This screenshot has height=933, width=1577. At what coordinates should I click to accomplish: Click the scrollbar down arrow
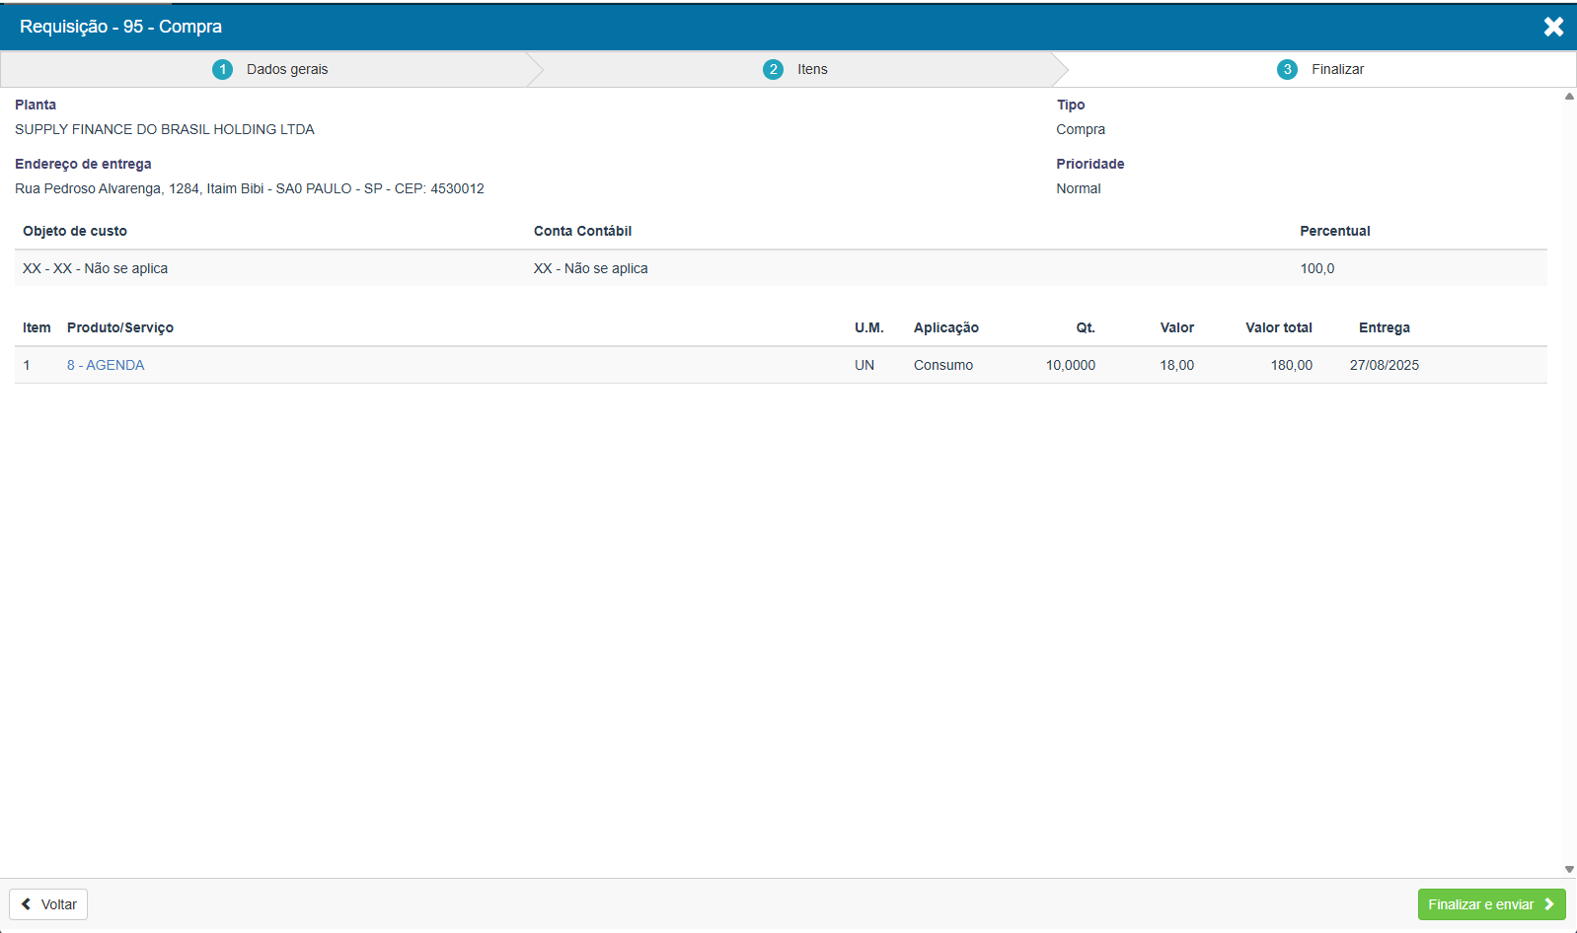[x=1569, y=870]
